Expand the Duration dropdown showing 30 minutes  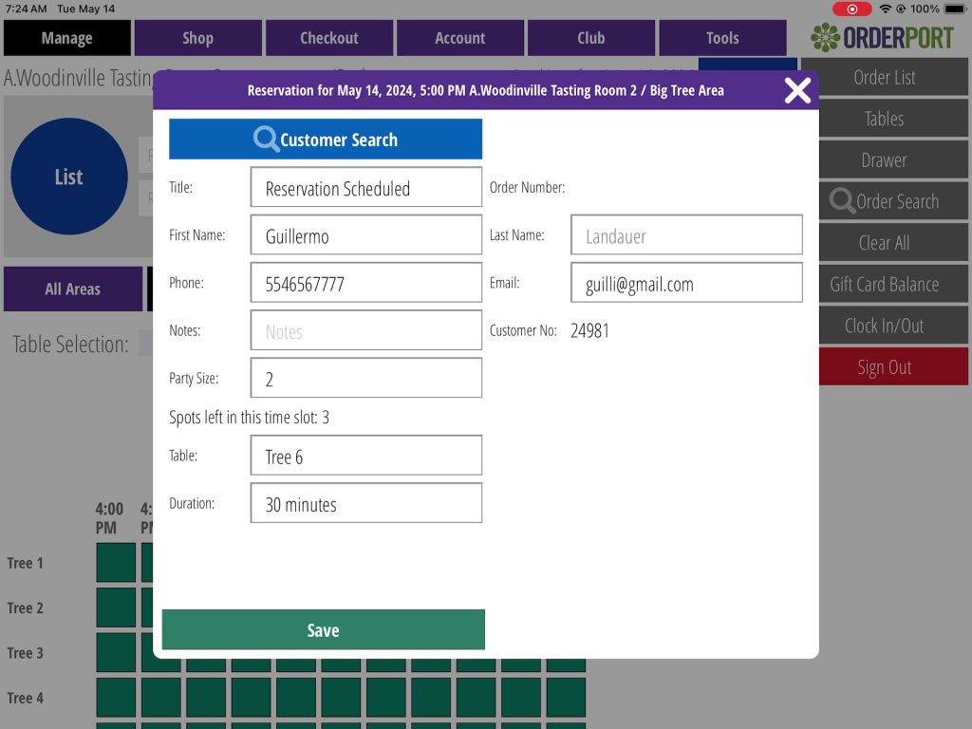pos(366,504)
